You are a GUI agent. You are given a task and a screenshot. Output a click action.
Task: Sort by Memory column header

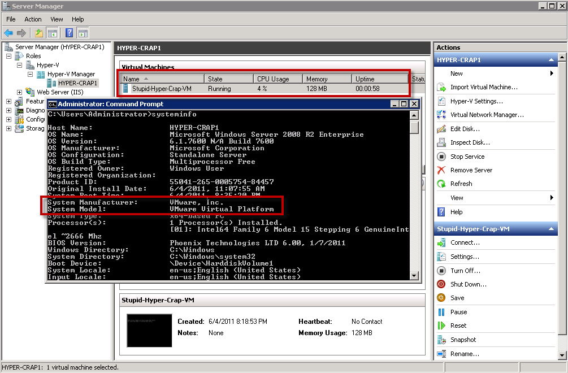coord(327,79)
